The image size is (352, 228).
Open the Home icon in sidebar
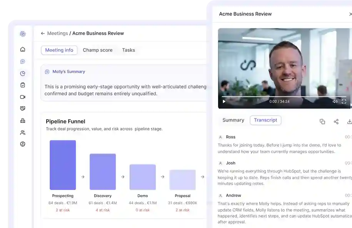[23, 49]
